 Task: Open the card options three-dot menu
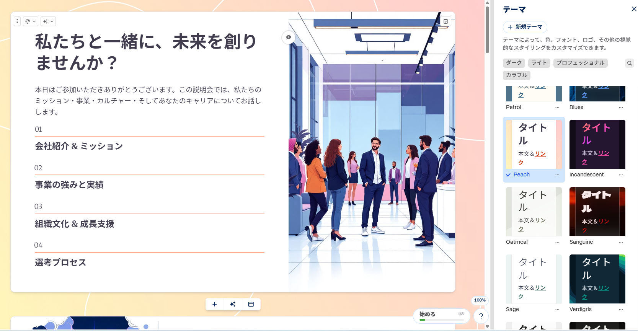[x=17, y=21]
